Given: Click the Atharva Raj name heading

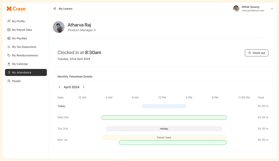Looking at the screenshot, I should [79, 25].
